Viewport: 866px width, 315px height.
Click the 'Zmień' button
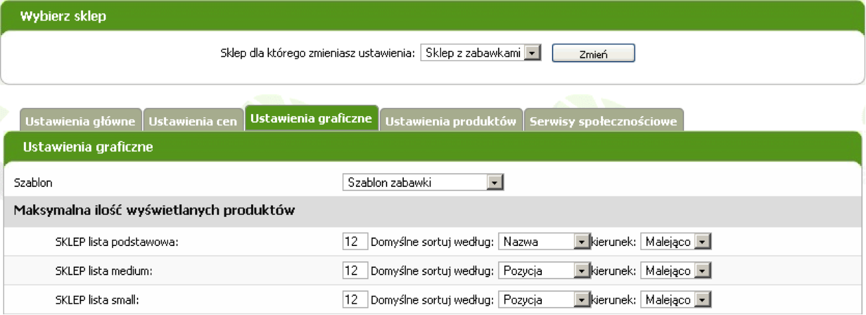[x=593, y=54]
